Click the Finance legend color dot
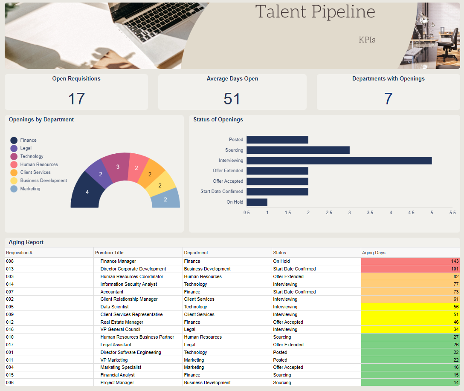Screen dimensions: 464x391 coord(14,141)
